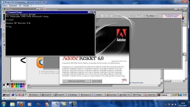This screenshot has width=190, height=107.
Task: Click CD icon in Virtual PC status bar
Action: (x=7, y=98)
